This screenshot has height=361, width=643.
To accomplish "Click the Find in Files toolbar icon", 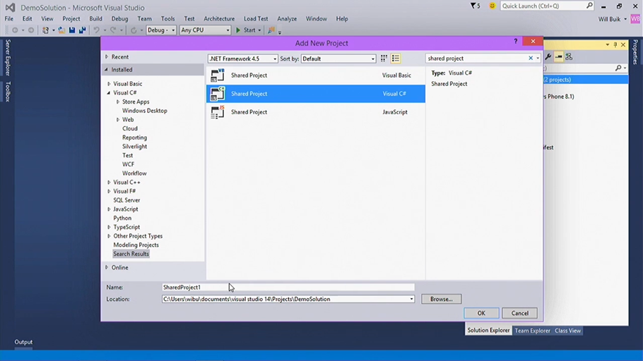I will 271,30.
